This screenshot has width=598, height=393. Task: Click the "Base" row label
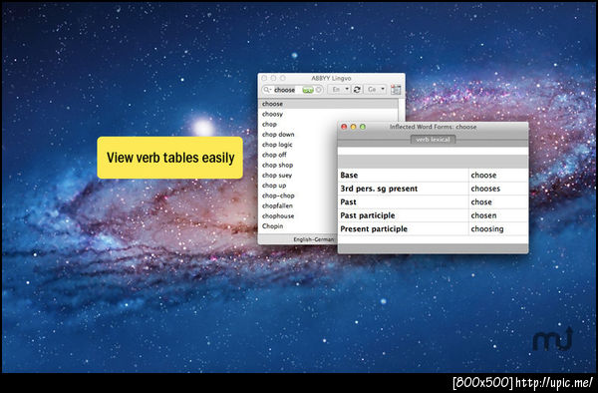pos(349,176)
